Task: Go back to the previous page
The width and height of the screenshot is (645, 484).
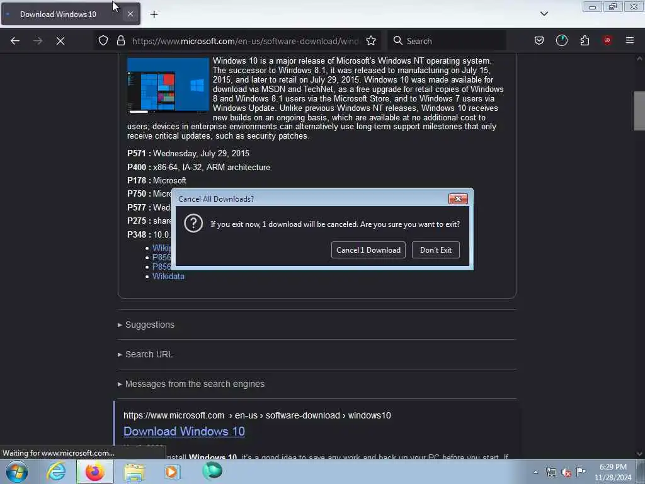Action: (x=15, y=41)
